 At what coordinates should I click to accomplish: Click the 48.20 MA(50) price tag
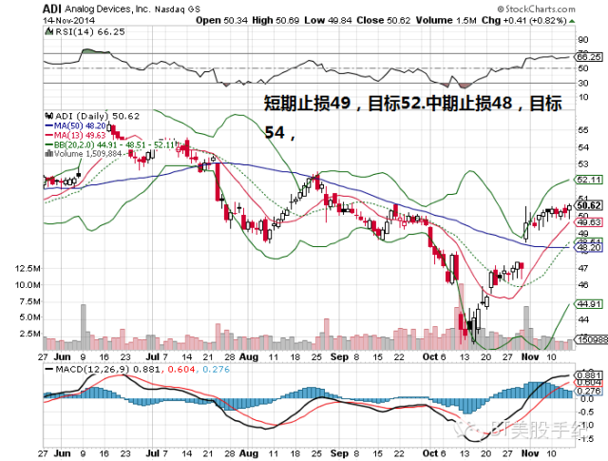point(589,247)
